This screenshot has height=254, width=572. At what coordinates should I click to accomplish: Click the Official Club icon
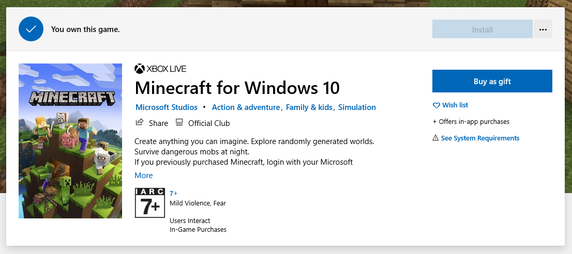click(x=179, y=122)
